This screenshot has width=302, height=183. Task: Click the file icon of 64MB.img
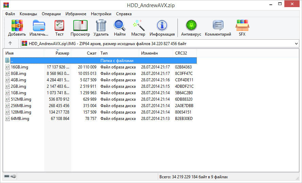[x=7, y=119]
